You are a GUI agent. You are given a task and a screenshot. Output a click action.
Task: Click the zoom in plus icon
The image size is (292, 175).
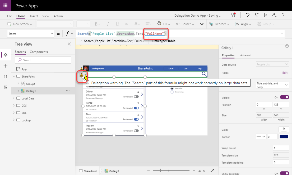tap(194, 171)
